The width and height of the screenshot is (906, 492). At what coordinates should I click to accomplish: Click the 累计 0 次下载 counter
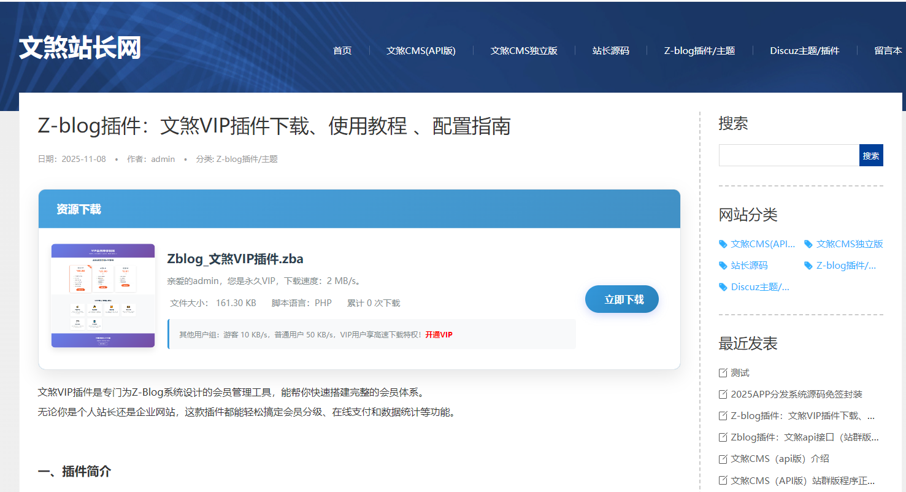coord(374,303)
